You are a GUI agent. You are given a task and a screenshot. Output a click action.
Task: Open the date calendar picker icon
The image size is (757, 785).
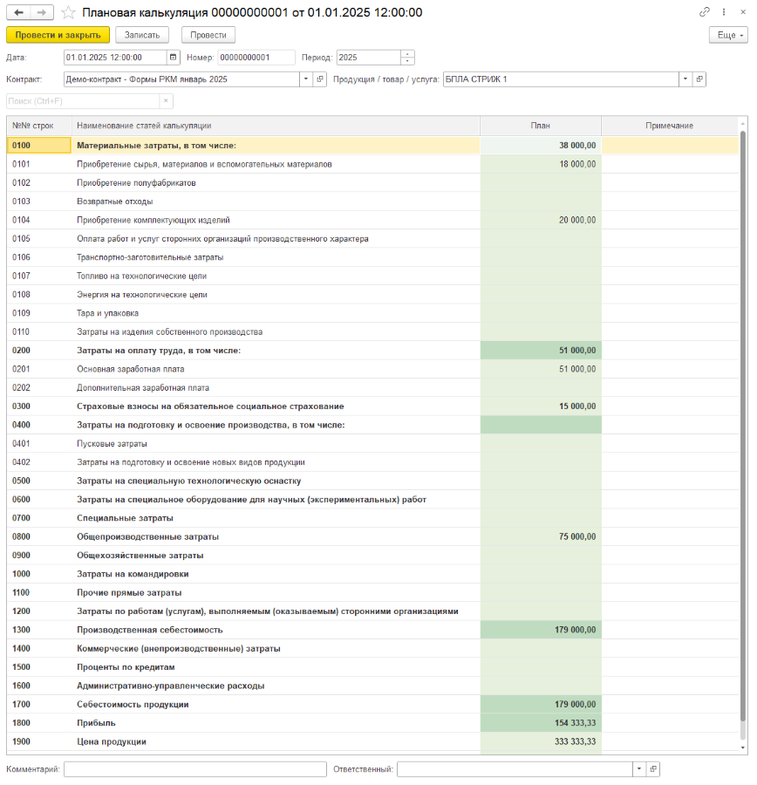pyautogui.click(x=174, y=58)
